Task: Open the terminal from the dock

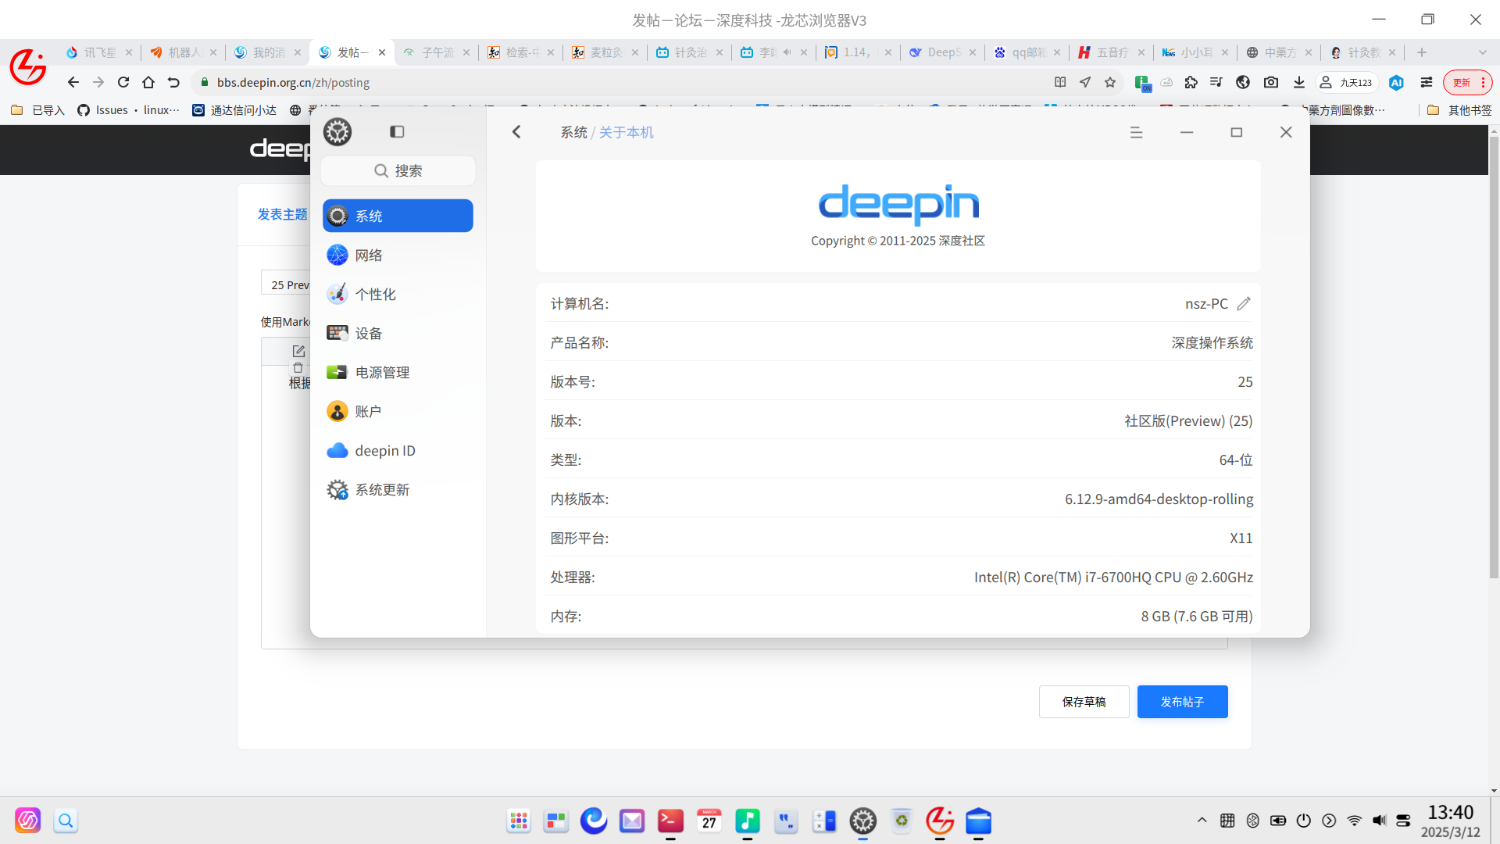Action: (x=670, y=821)
